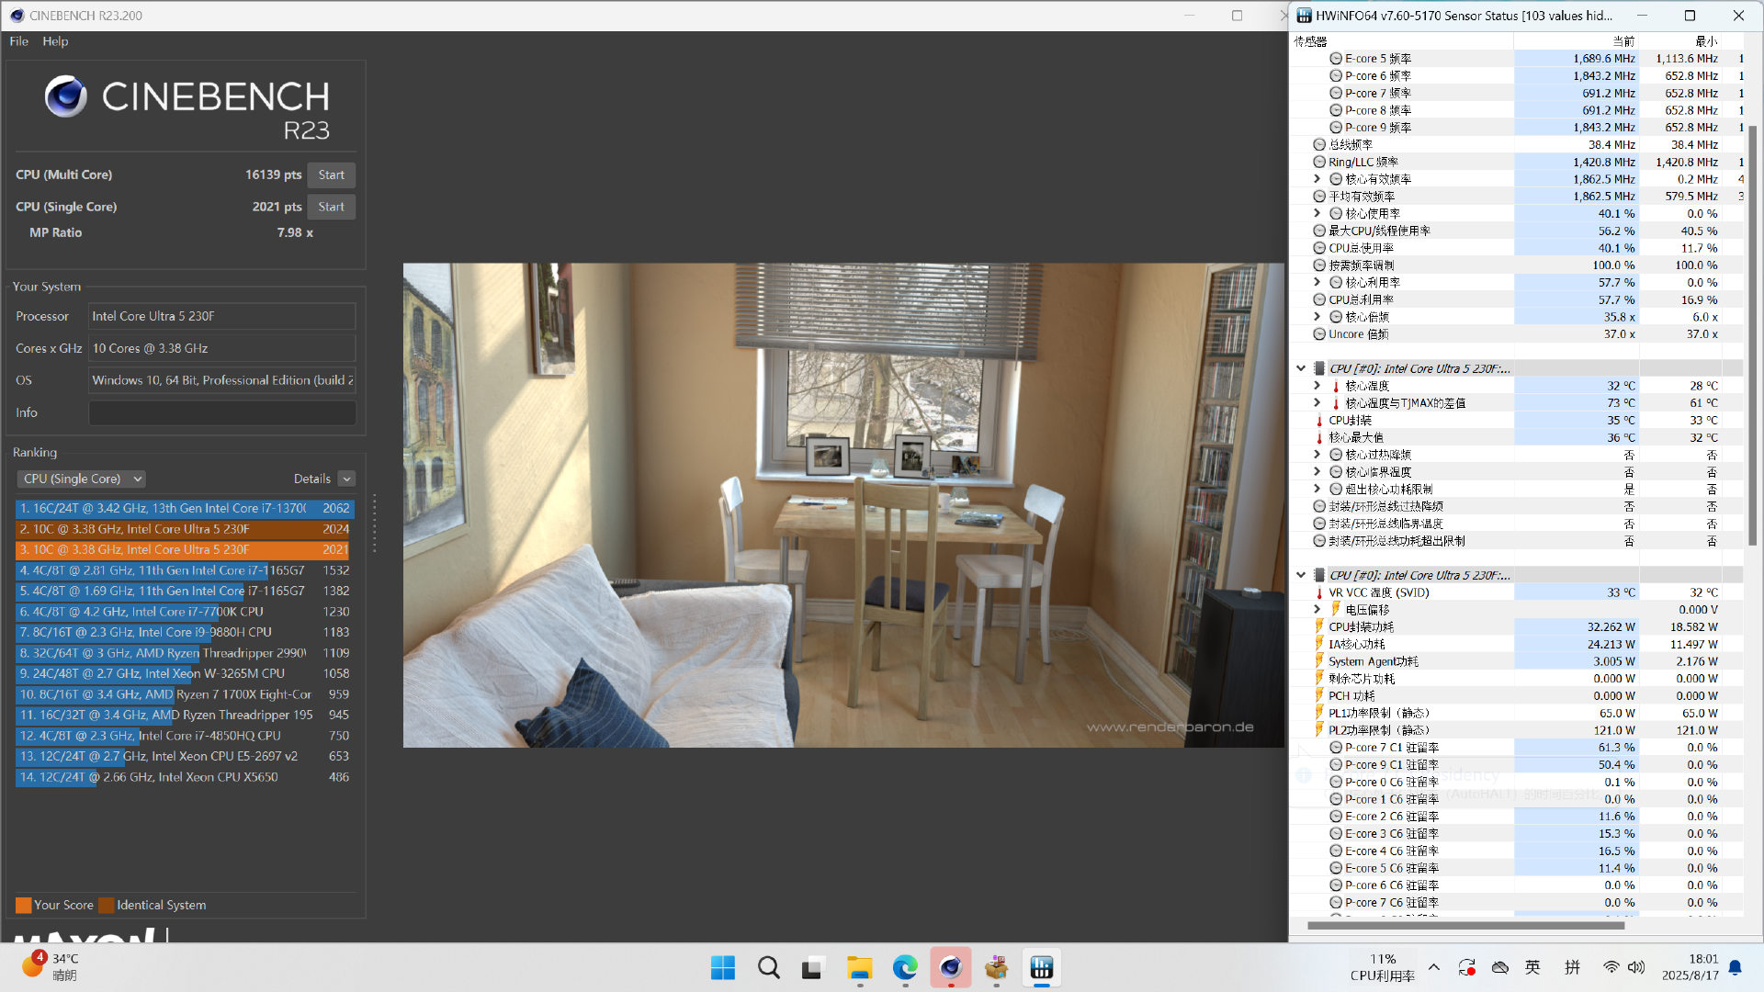1764x992 pixels.
Task: Click the Cinebench icon in taskbar
Action: (950, 967)
